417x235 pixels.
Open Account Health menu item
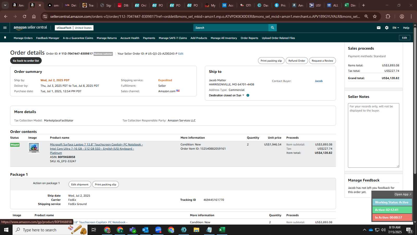[130, 38]
